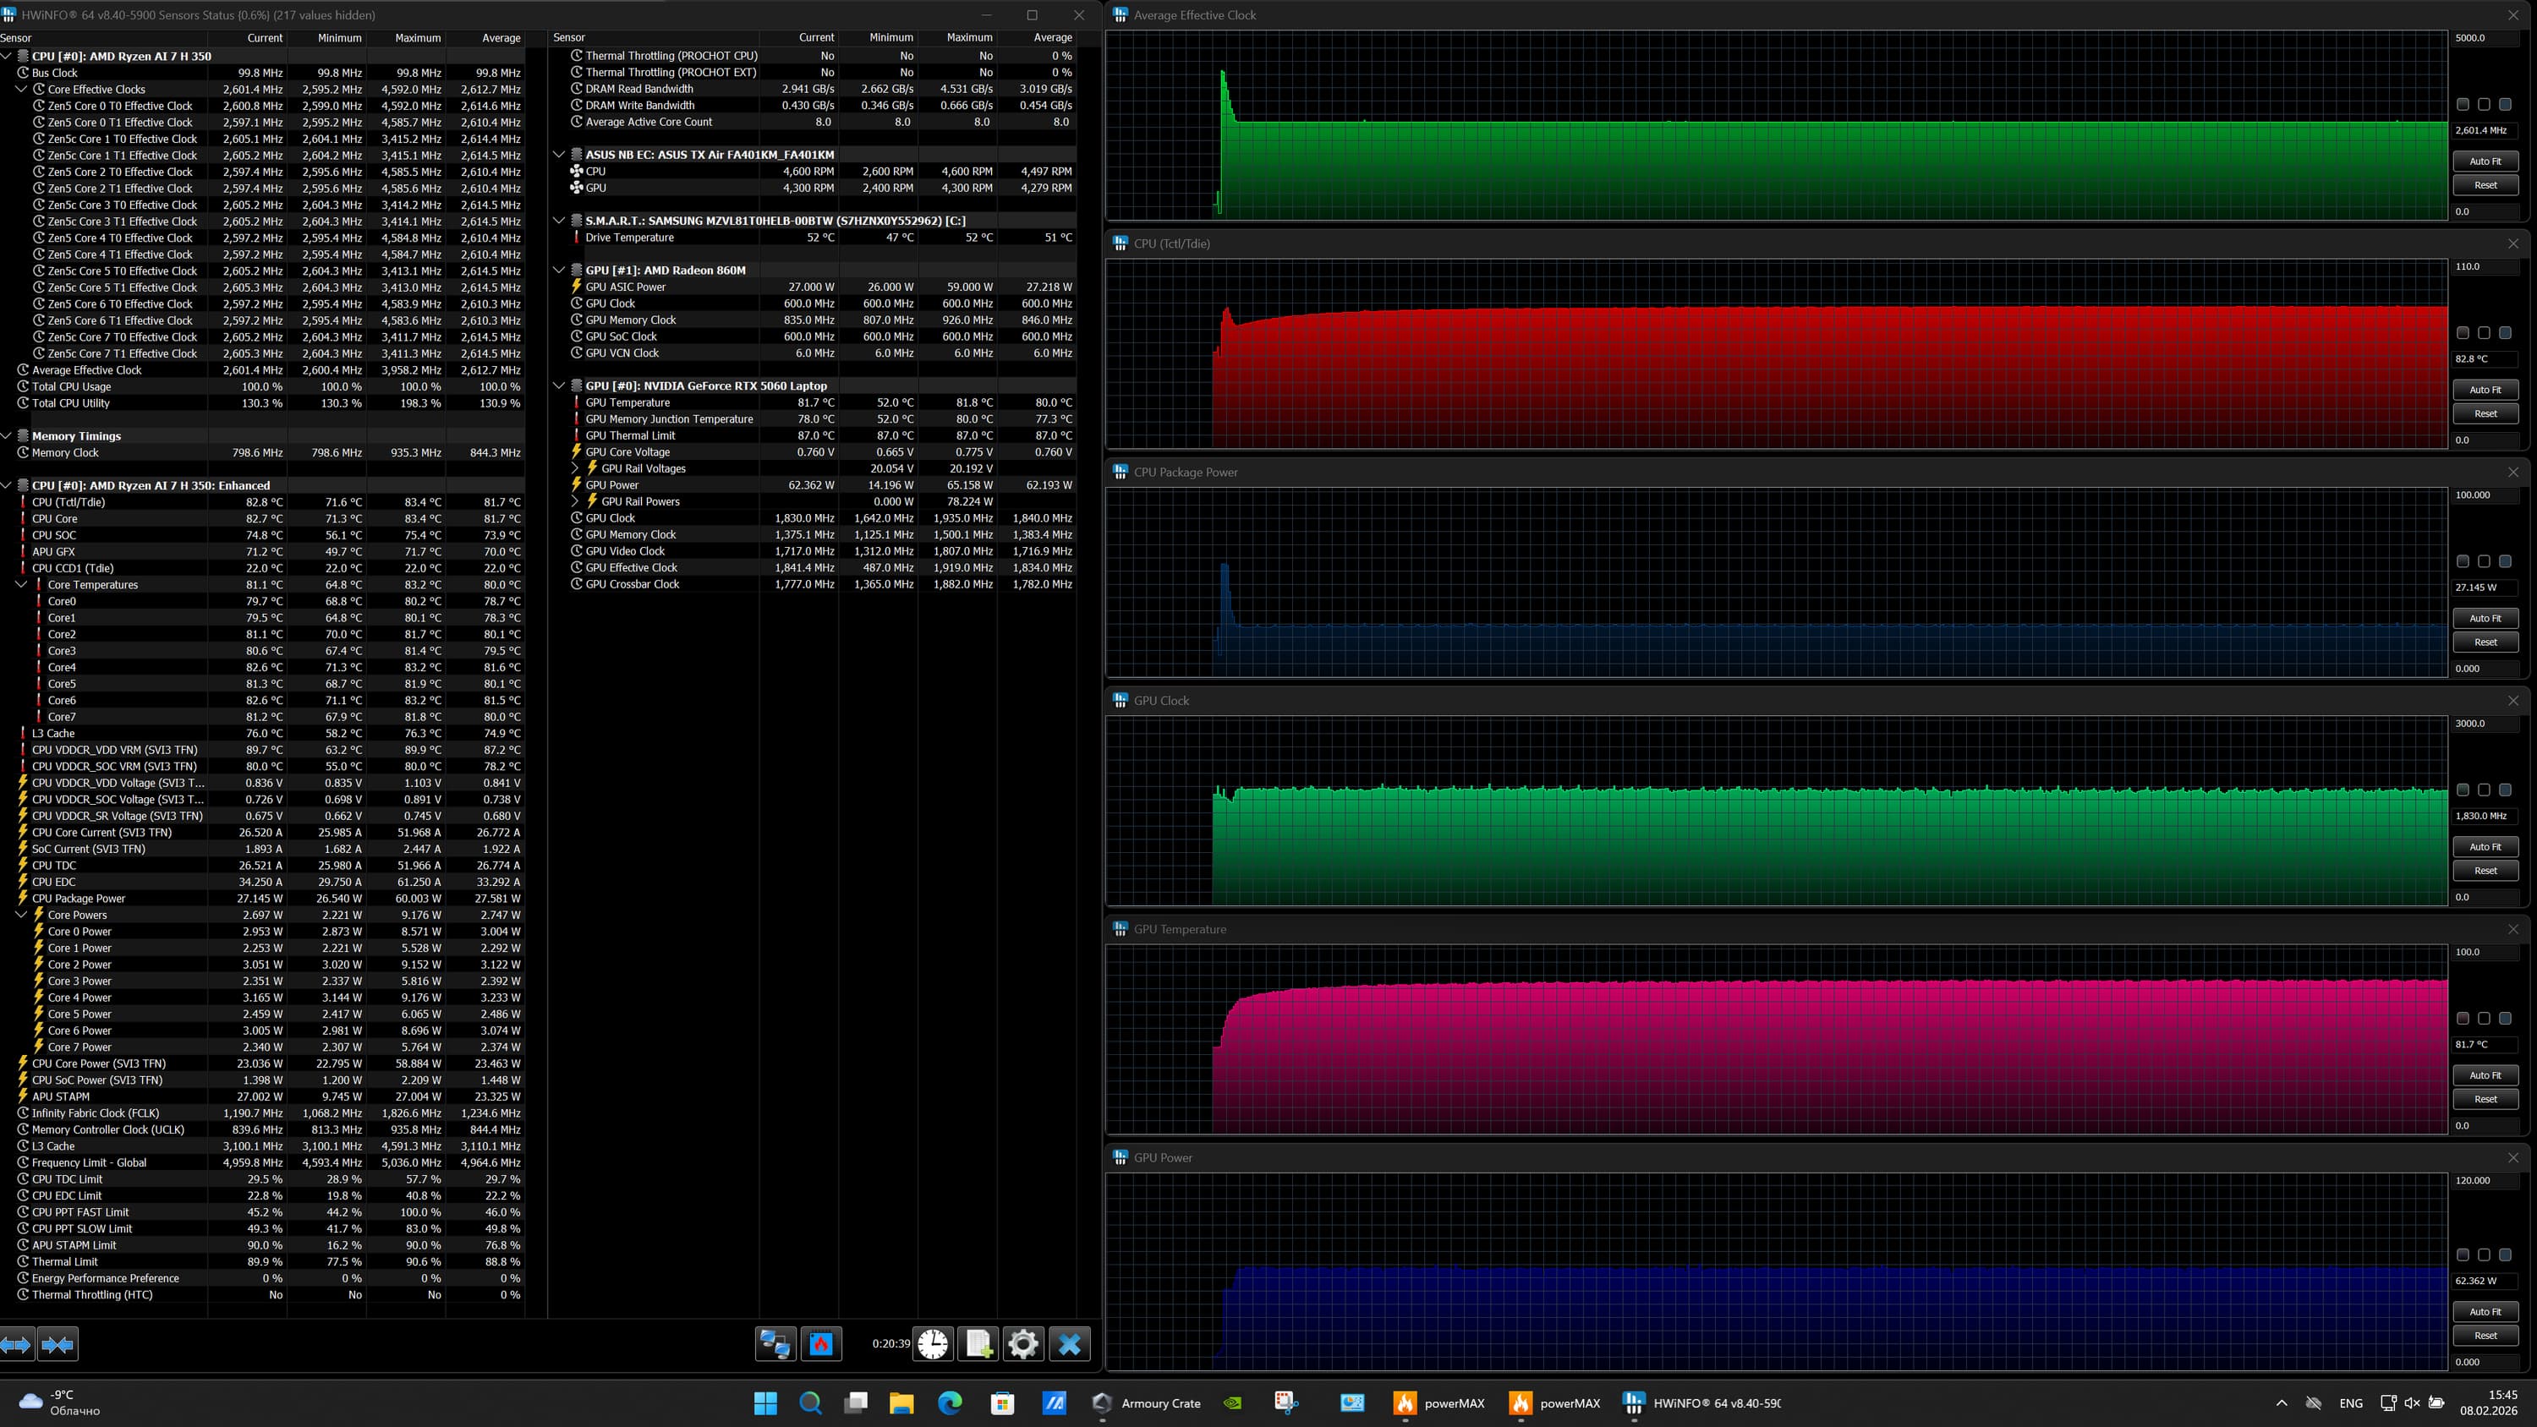Expand the GPU Rail Voltages node
This screenshot has height=1427, width=2537.
click(x=575, y=469)
